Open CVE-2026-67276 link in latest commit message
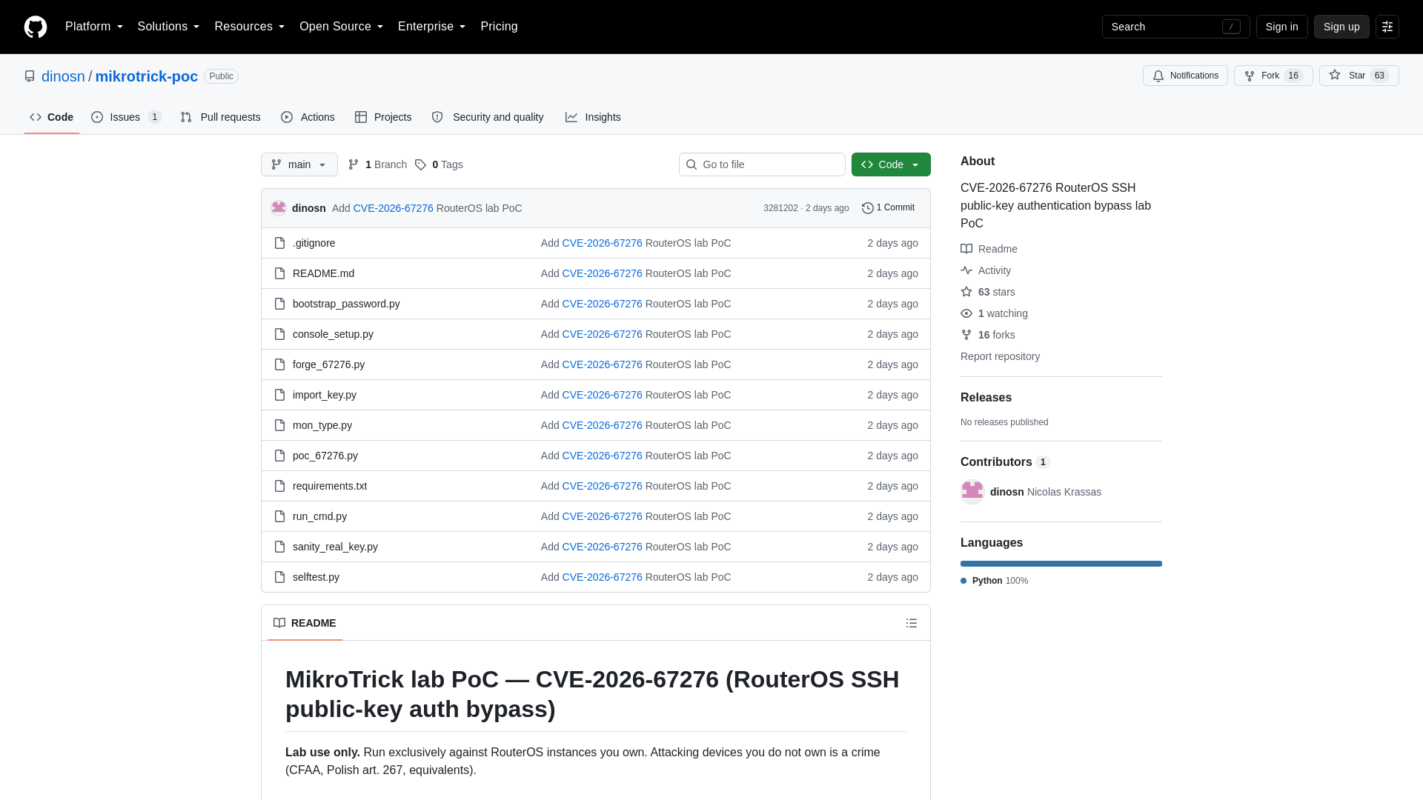The width and height of the screenshot is (1423, 800). click(x=393, y=208)
